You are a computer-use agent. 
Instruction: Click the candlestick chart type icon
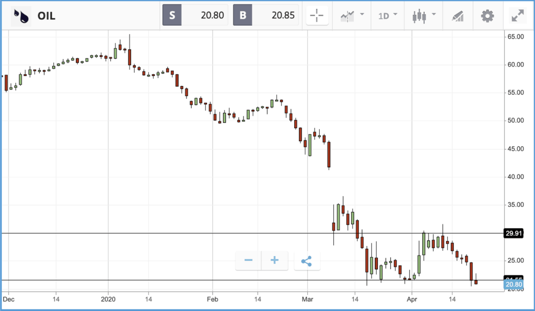click(x=419, y=16)
